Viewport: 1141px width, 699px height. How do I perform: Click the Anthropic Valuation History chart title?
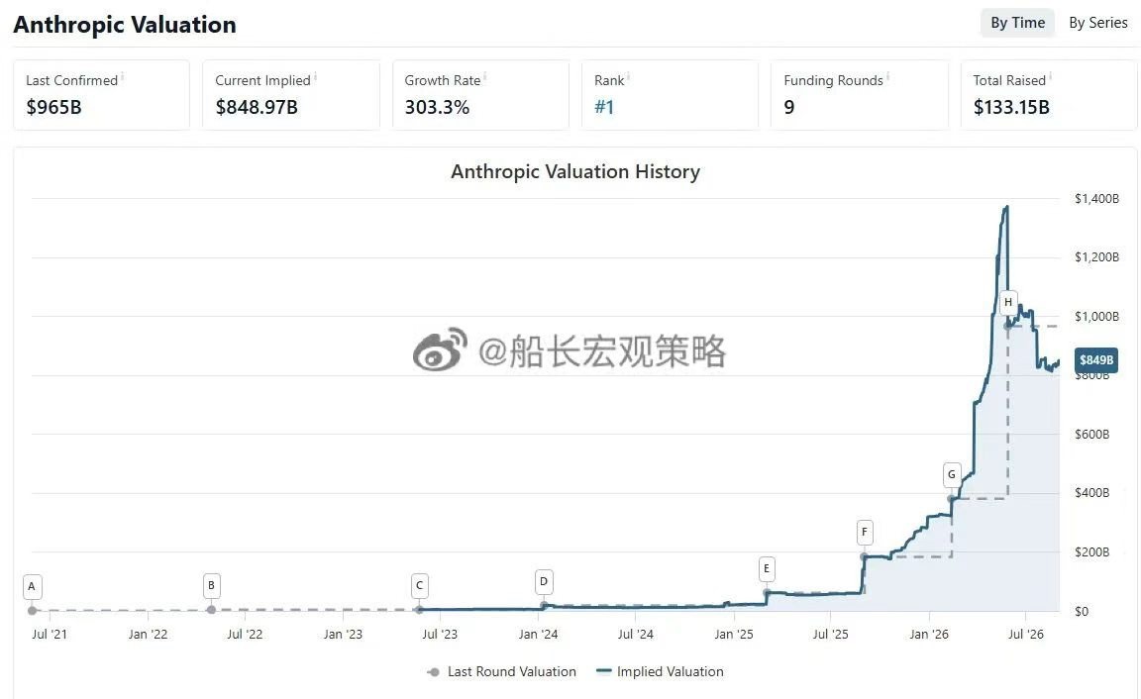pyautogui.click(x=575, y=171)
